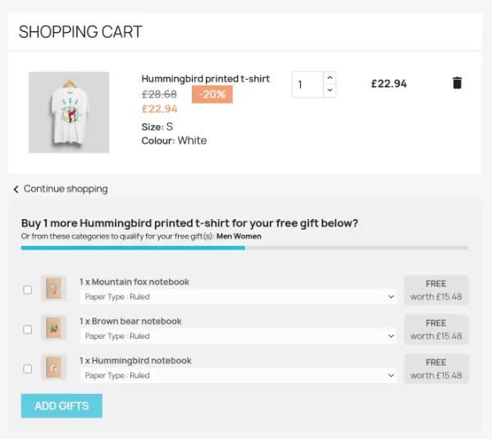492x439 pixels.
Task: Click the ADD GIFTS button
Action: (x=61, y=405)
